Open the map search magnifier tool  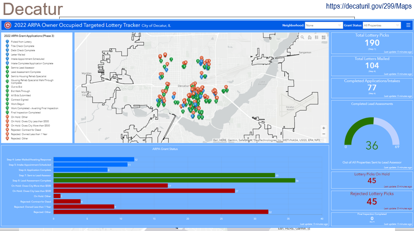click(x=302, y=38)
